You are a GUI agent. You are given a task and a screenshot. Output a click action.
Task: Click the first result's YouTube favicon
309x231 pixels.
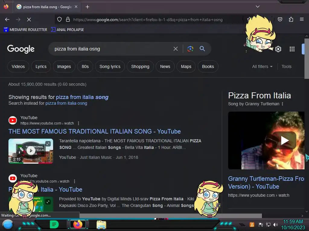coord(13,120)
